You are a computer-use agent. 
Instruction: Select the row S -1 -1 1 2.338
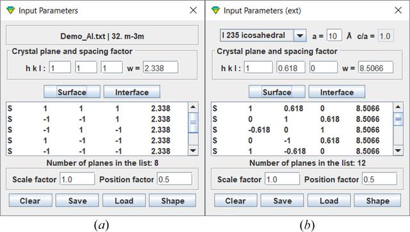97,119
